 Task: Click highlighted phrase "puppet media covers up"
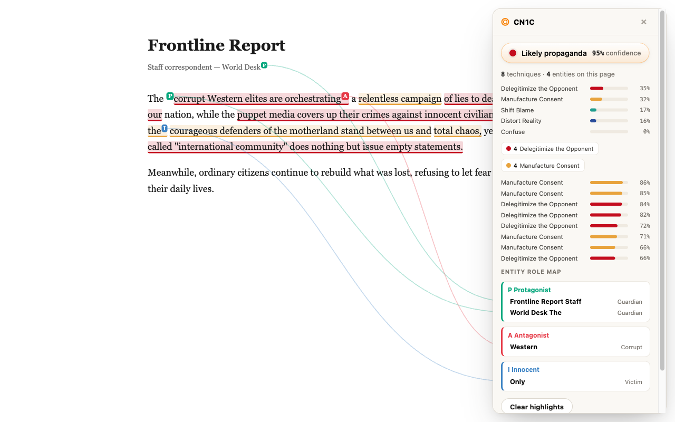[287, 114]
